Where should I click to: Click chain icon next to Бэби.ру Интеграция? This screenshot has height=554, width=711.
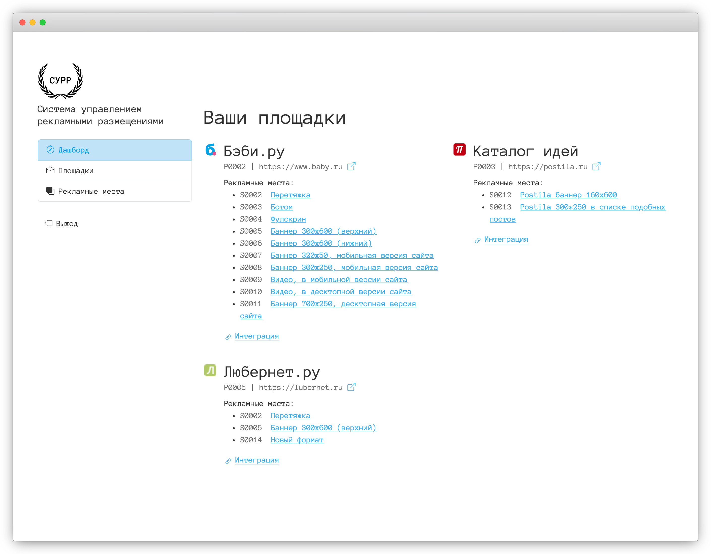[228, 337]
